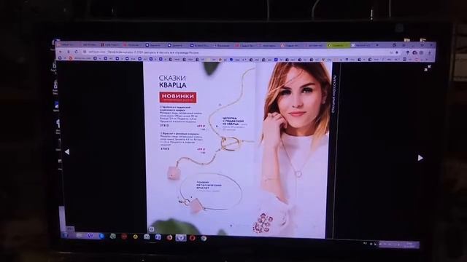467x262 pixels.
Task: Open the thumbnails icon below the catalog page
Action: tap(151, 229)
